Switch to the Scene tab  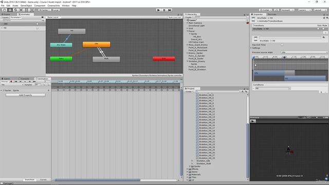pyautogui.click(x=6, y=14)
